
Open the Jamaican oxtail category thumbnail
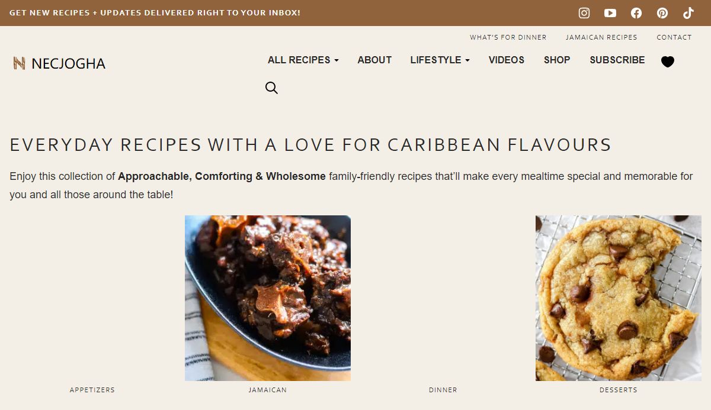point(268,298)
